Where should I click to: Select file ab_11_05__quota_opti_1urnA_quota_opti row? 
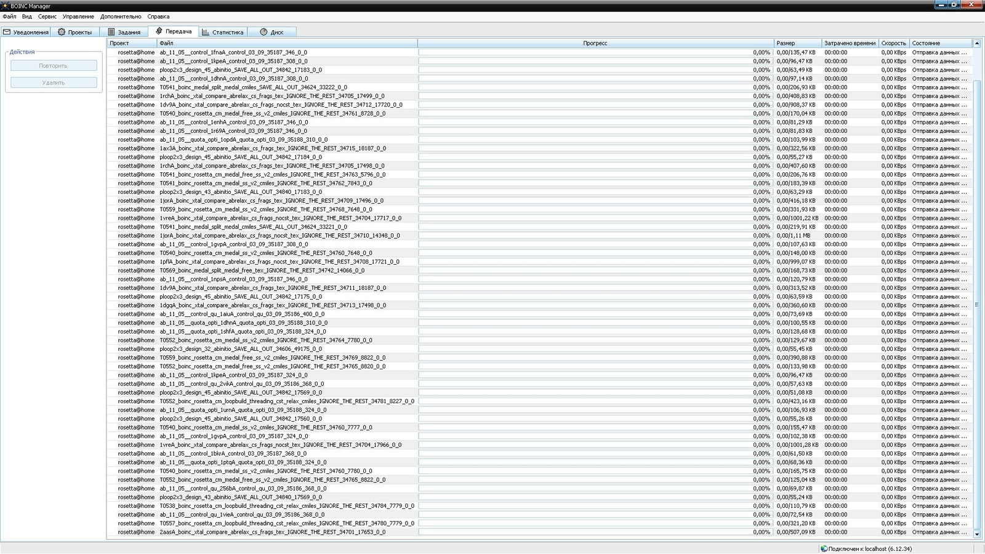pos(243,410)
